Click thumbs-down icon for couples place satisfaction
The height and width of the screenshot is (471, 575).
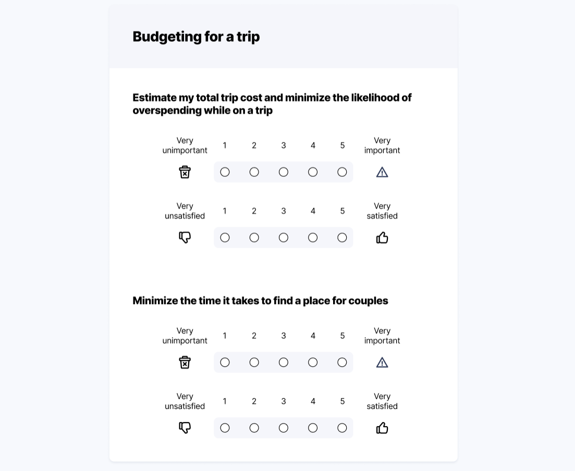click(185, 428)
